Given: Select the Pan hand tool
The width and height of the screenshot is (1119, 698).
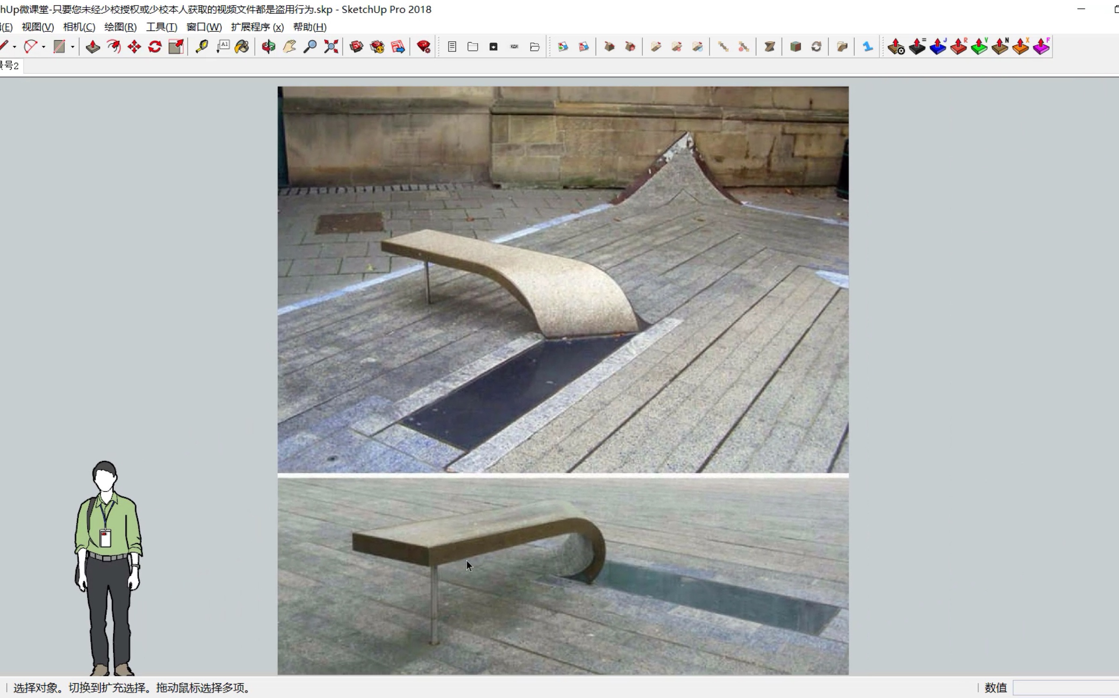Looking at the screenshot, I should tap(289, 46).
